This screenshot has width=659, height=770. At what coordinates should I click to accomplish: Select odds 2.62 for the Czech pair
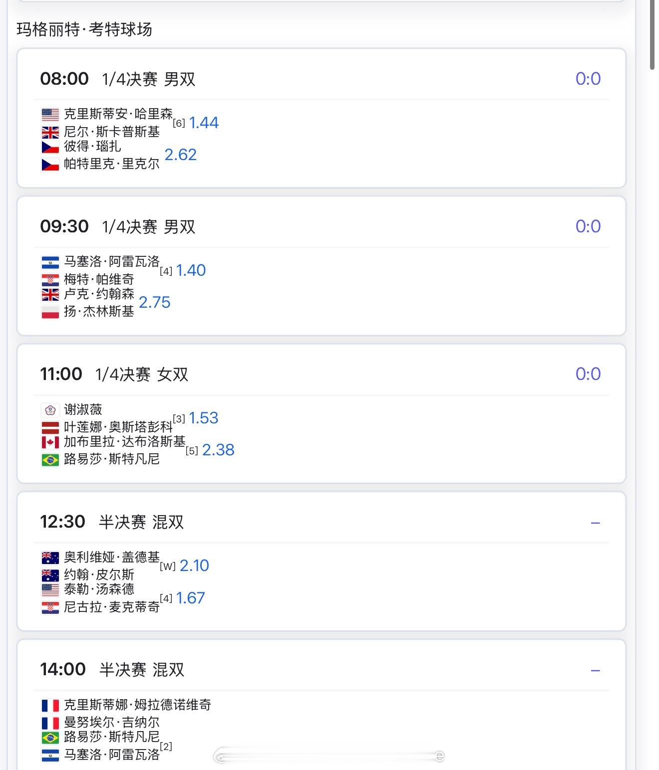pos(180,155)
